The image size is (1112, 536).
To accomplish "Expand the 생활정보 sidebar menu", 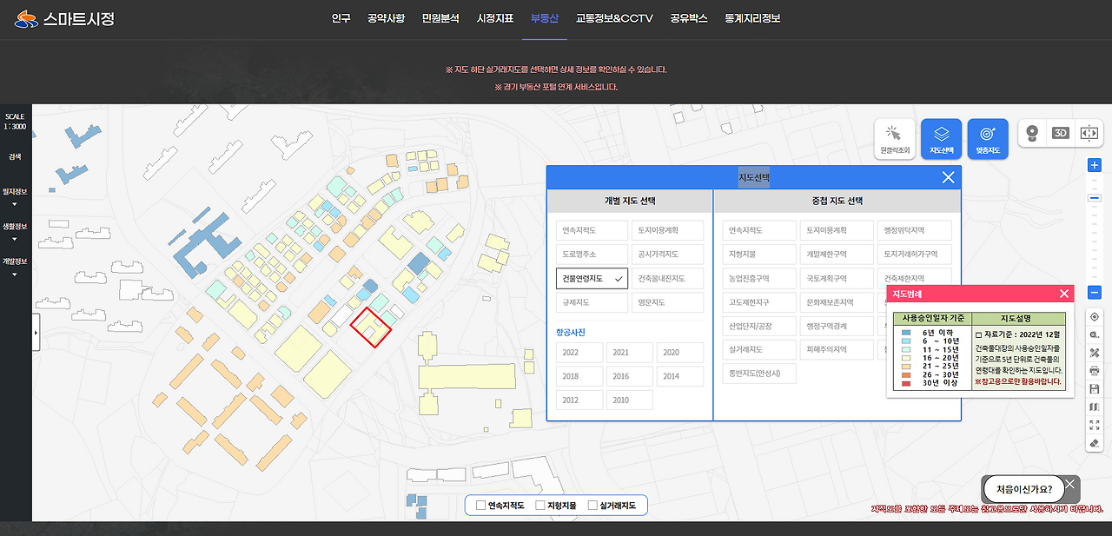I will click(15, 230).
